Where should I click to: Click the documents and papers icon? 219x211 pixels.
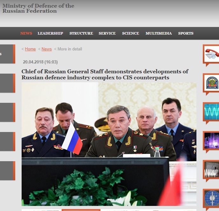[212, 169]
